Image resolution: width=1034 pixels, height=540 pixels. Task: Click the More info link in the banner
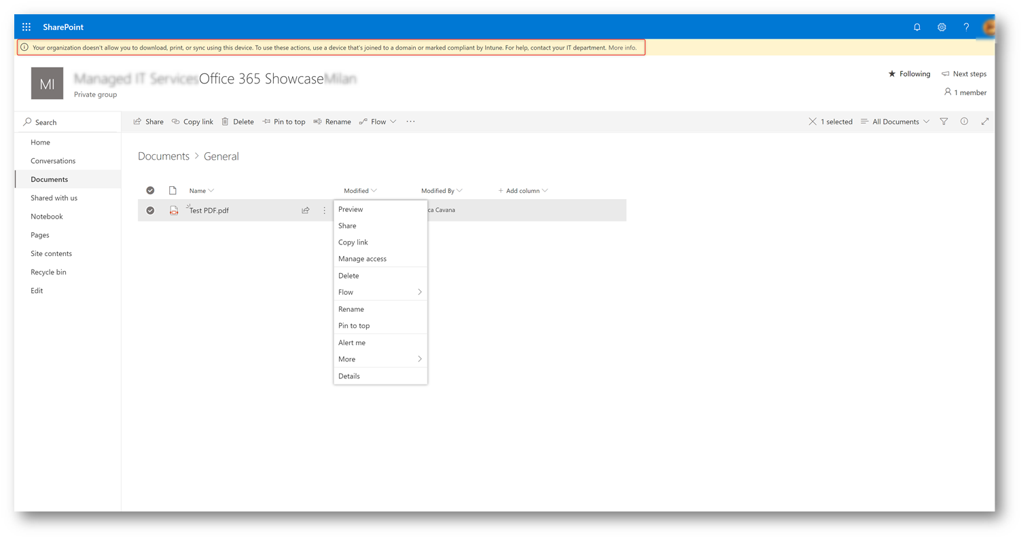pos(622,48)
